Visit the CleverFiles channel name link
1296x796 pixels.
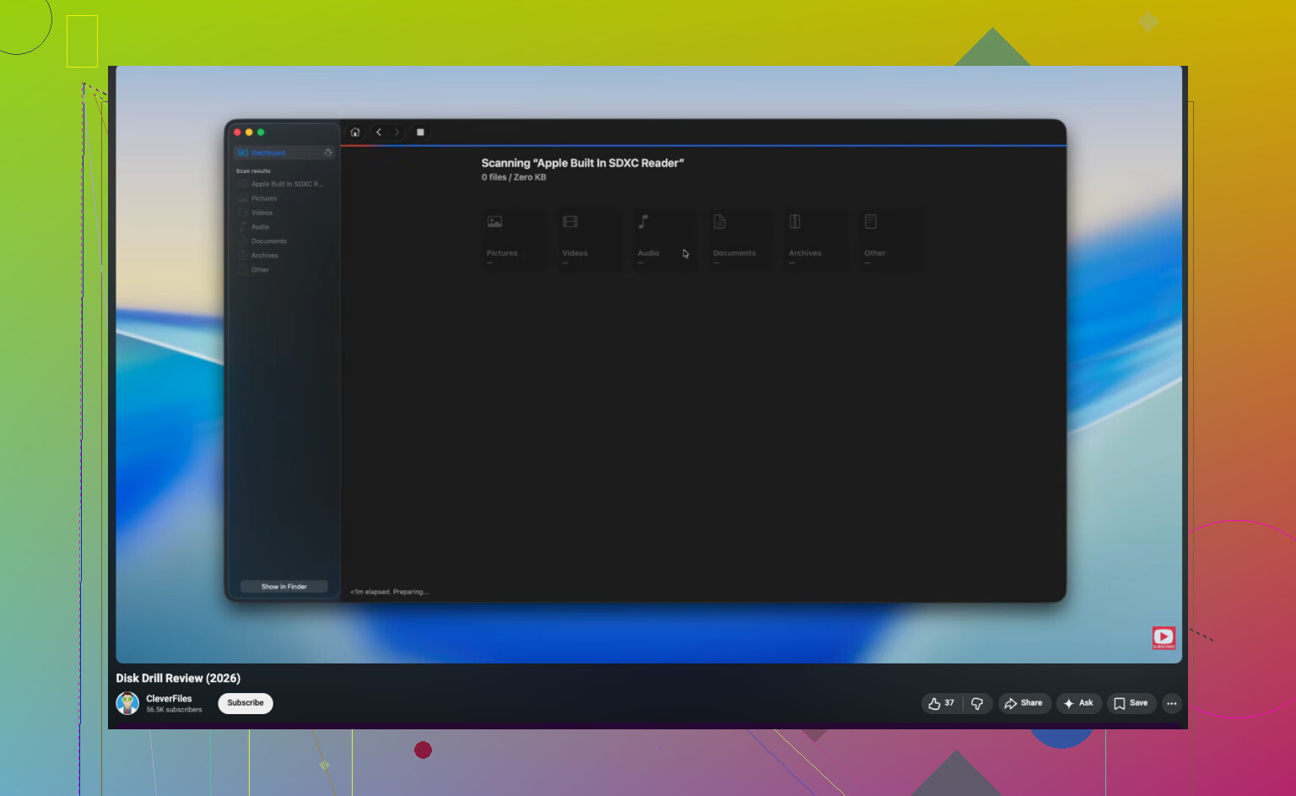click(169, 699)
